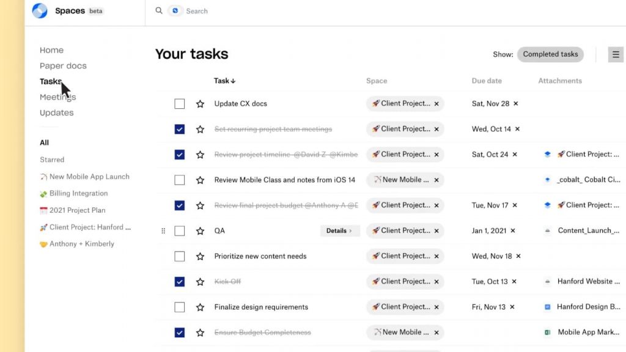This screenshot has height=352, width=626.
Task: Click the search magnifier icon
Action: pyautogui.click(x=159, y=11)
